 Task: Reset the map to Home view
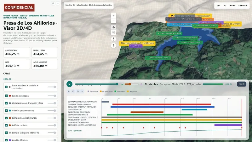tap(232, 6)
